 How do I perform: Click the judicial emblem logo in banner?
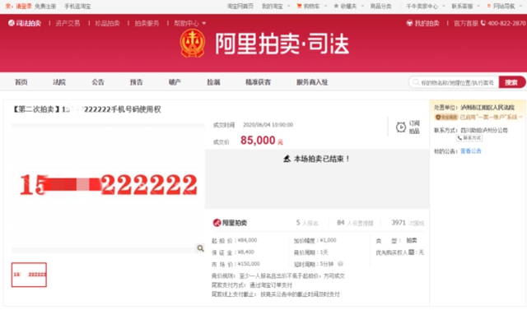pos(192,44)
